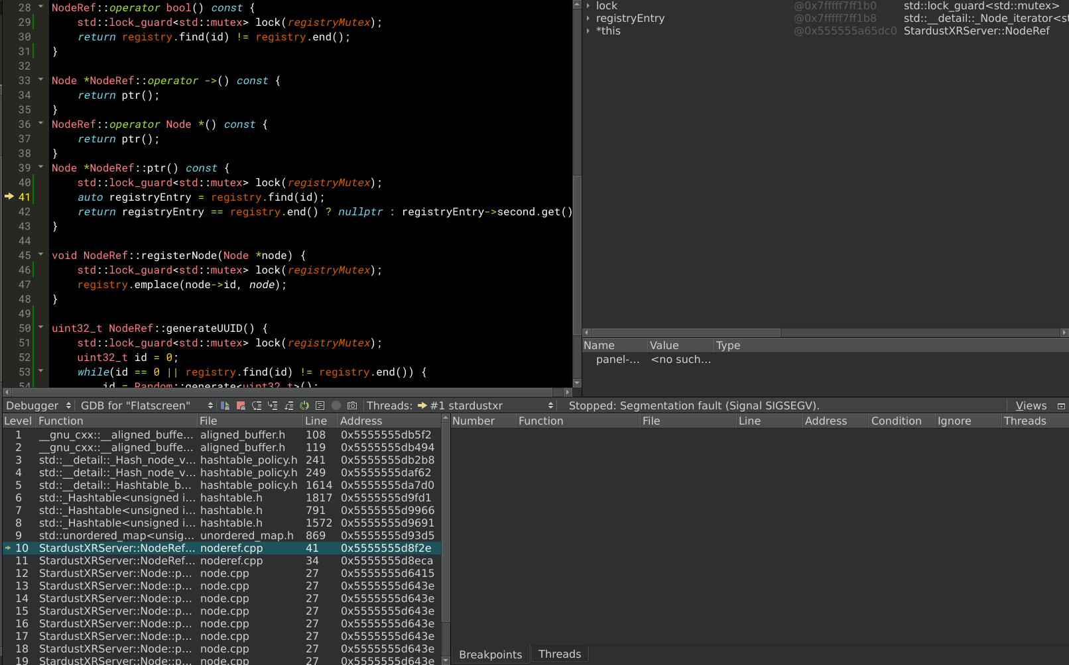Click the breakpoints Condition column header

click(x=901, y=421)
